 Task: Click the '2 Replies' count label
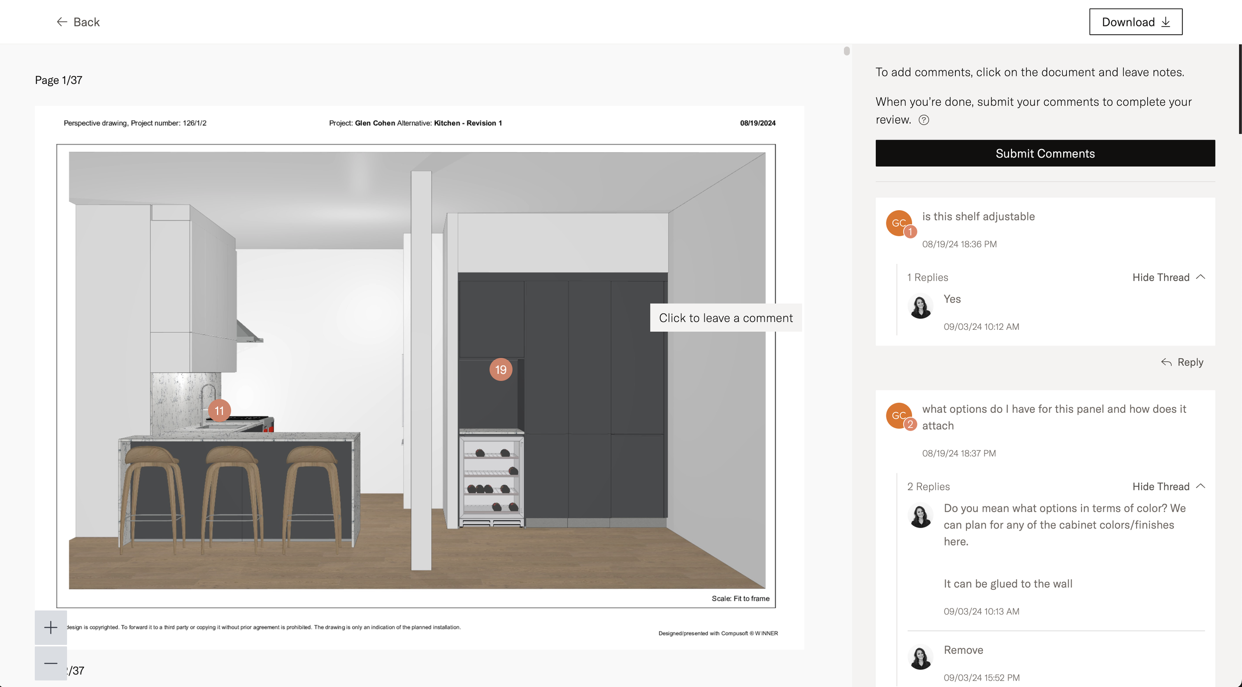click(929, 486)
